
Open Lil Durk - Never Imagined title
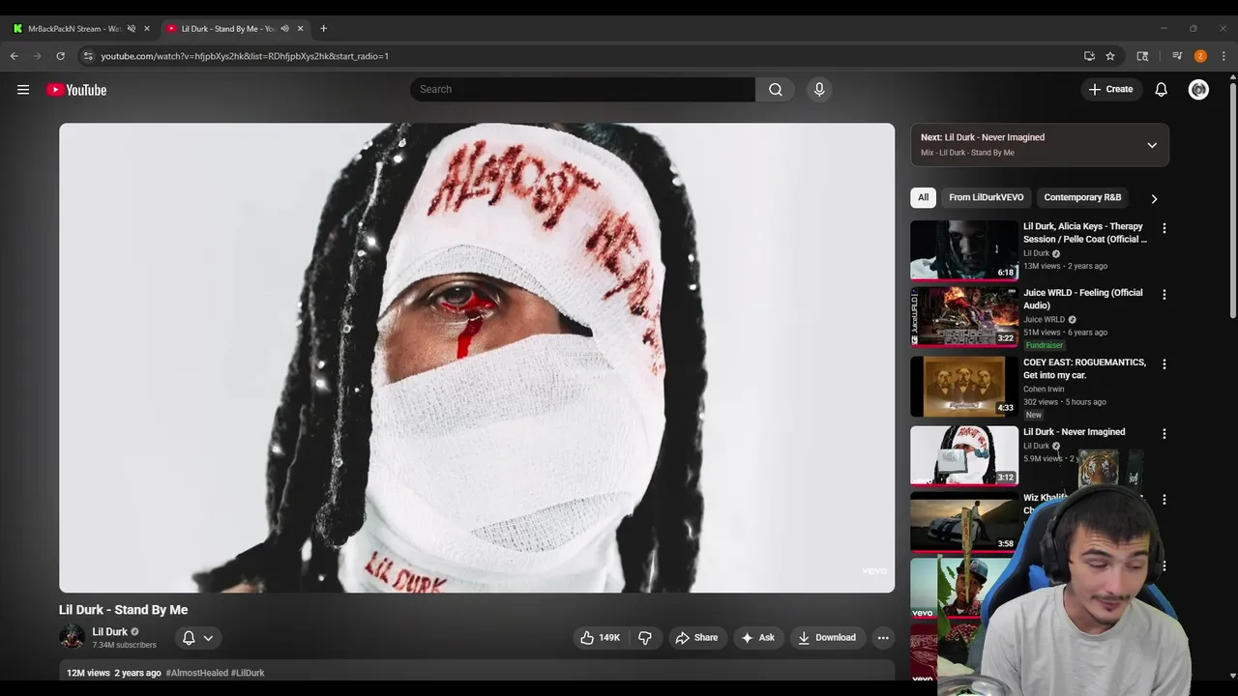pyautogui.click(x=1074, y=432)
